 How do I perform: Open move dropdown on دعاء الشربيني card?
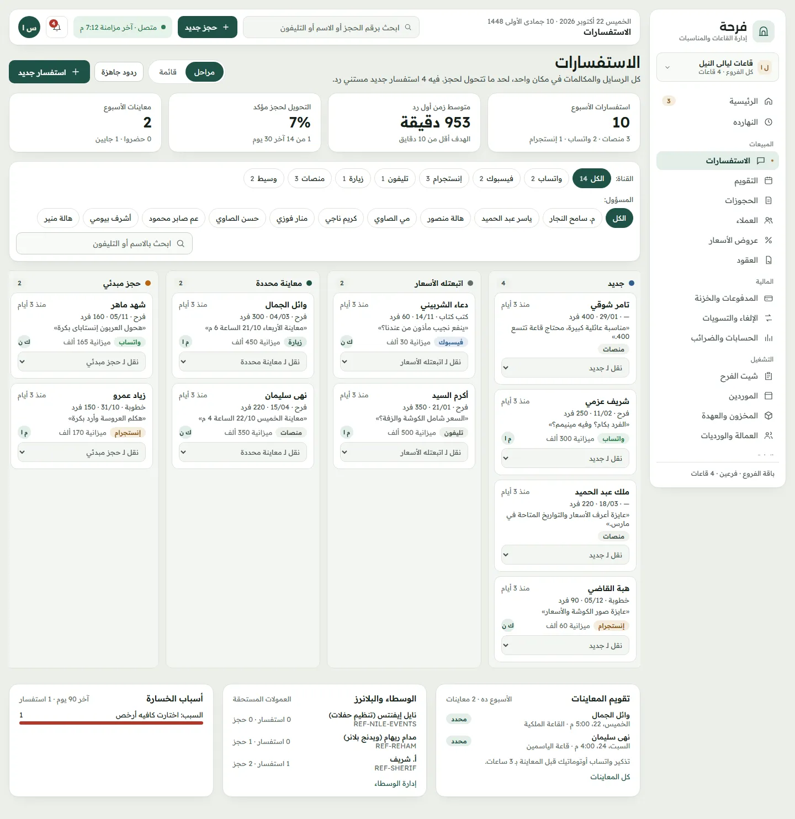404,362
